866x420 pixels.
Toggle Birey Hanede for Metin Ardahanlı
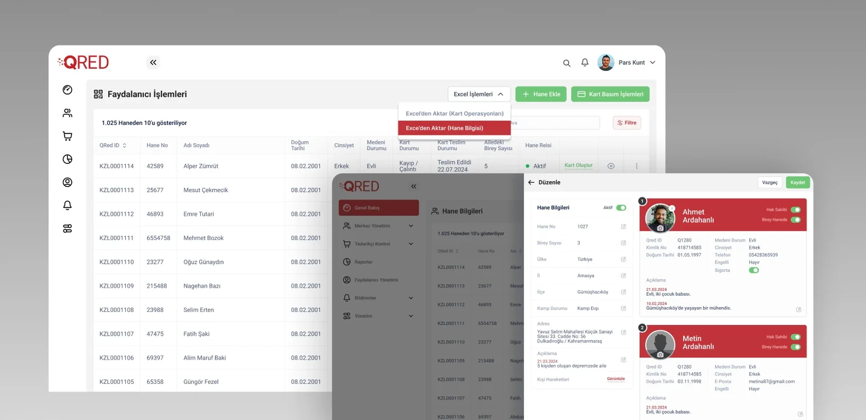[796, 347]
